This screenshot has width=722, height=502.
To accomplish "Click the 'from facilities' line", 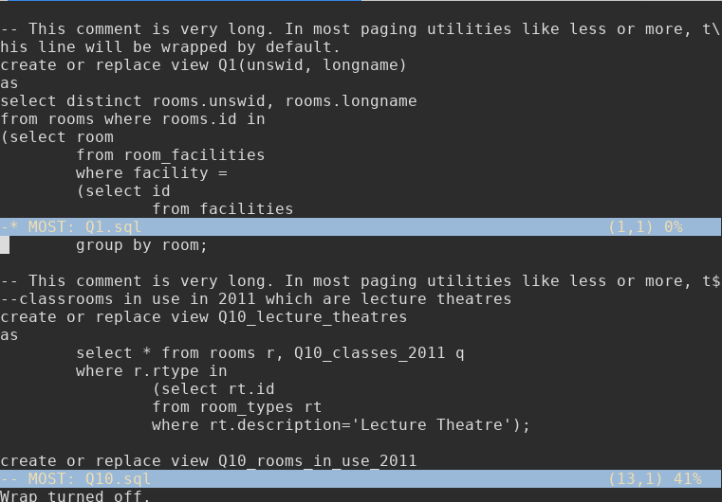I will (222, 209).
